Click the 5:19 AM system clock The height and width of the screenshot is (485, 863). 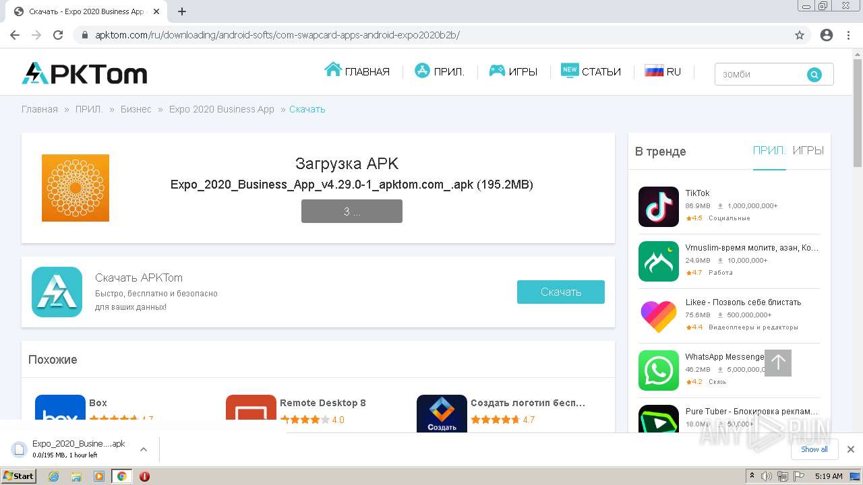coord(829,476)
